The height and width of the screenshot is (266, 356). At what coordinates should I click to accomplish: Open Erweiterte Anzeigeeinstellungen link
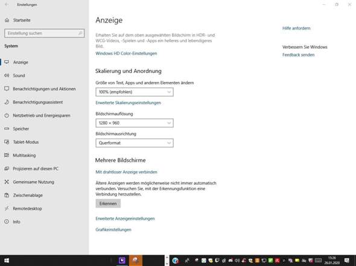point(125,218)
